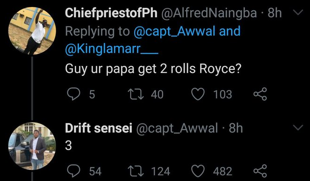Retweet Drift sensei's '3' reply
This screenshot has width=310, height=181.
[136, 171]
